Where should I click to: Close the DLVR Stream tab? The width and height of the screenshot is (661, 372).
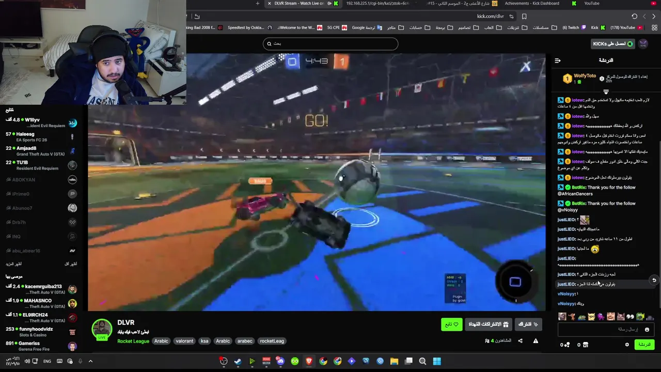269,4
